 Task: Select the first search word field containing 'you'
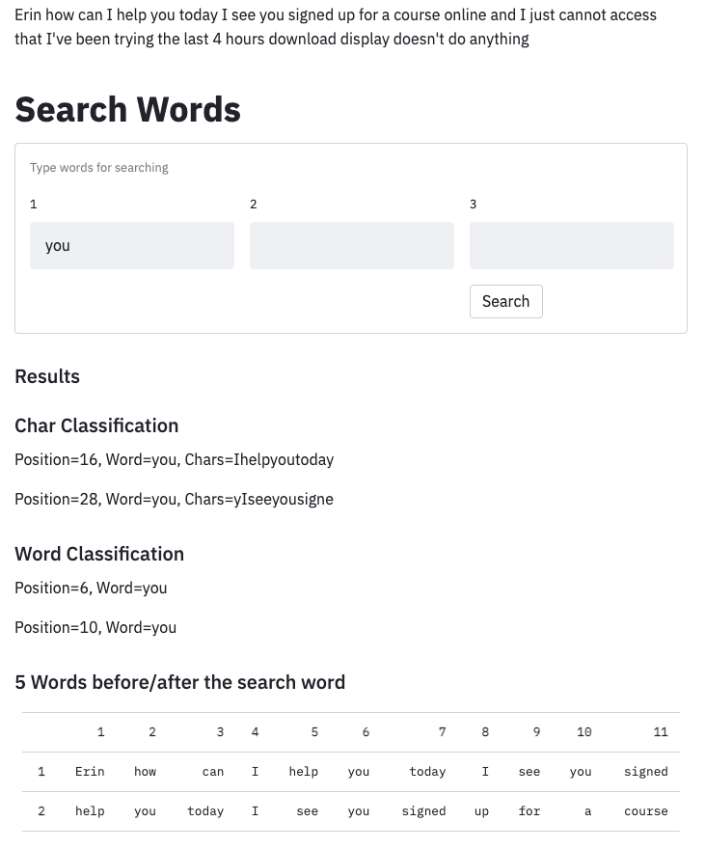[x=132, y=245]
